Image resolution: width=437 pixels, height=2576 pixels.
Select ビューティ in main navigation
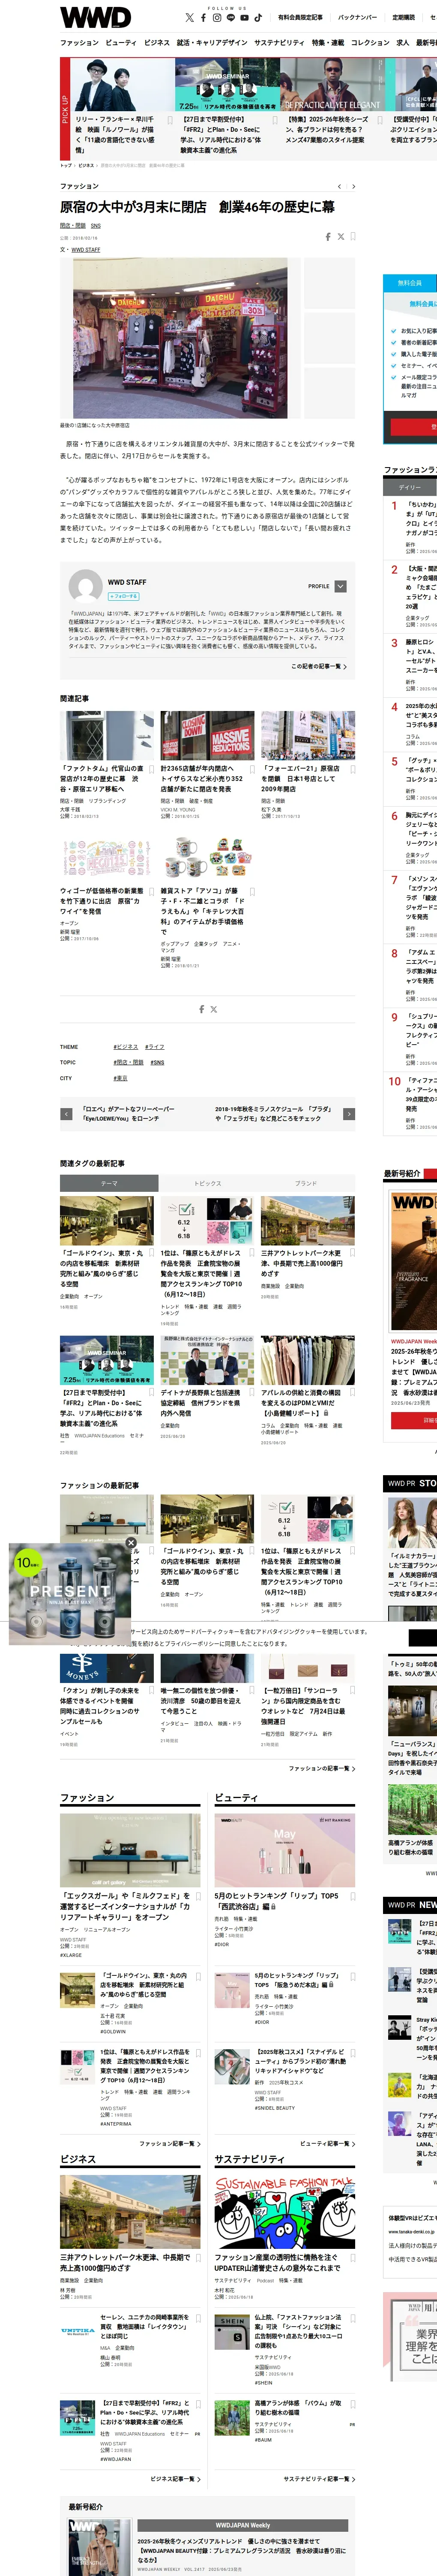tap(121, 43)
